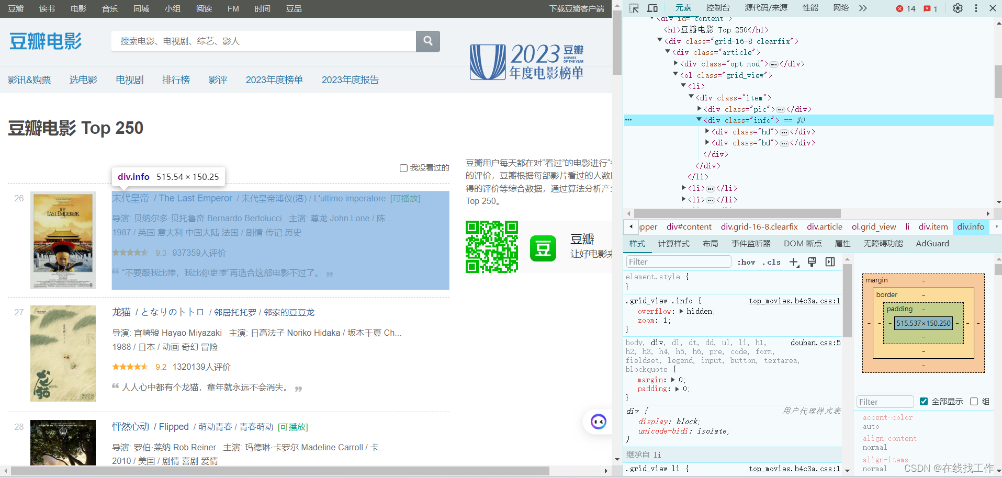
Task: Click the QR code image
Action: tap(492, 247)
